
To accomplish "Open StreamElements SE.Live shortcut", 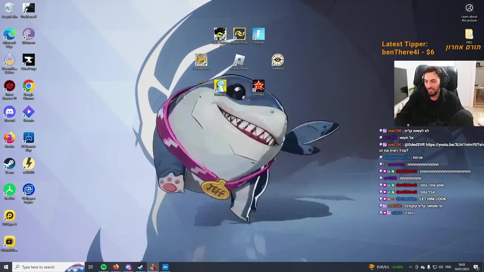I will point(9,64).
